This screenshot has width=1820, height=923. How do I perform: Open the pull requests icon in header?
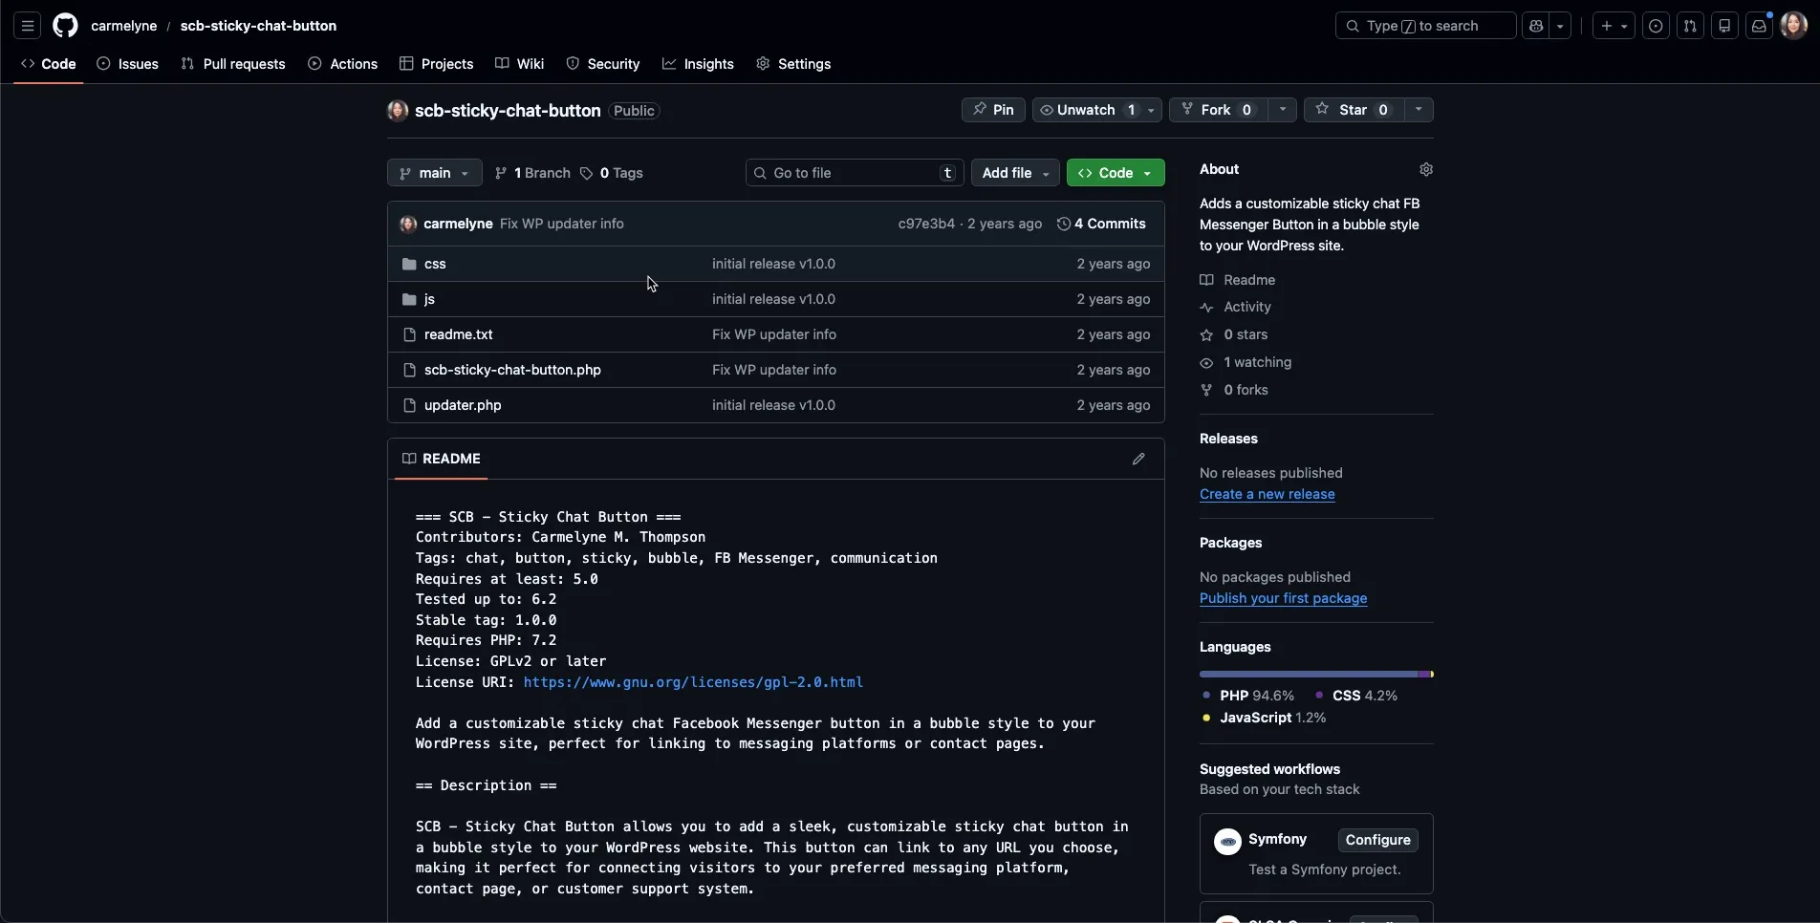click(1690, 26)
